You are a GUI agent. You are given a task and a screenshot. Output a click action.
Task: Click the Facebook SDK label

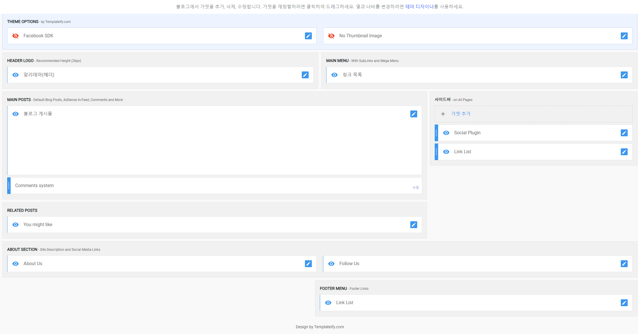(x=38, y=36)
